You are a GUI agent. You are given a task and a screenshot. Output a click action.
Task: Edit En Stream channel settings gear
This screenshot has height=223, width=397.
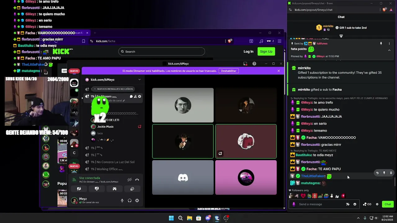tap(140, 97)
